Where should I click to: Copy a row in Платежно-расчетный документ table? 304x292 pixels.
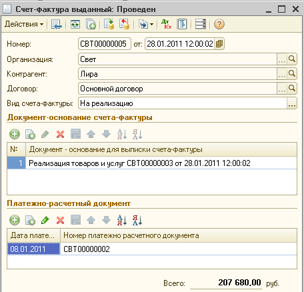click(x=30, y=220)
